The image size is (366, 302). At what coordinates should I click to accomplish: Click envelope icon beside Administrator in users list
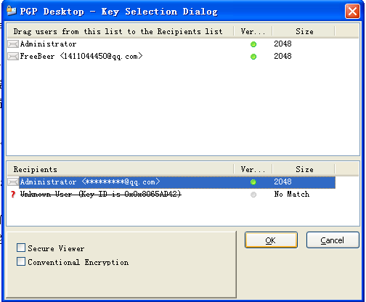(x=13, y=44)
